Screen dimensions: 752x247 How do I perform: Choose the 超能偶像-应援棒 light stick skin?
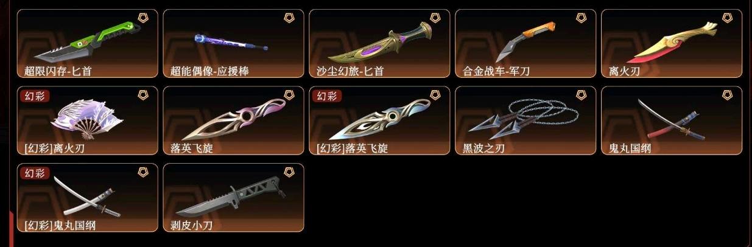click(x=233, y=43)
